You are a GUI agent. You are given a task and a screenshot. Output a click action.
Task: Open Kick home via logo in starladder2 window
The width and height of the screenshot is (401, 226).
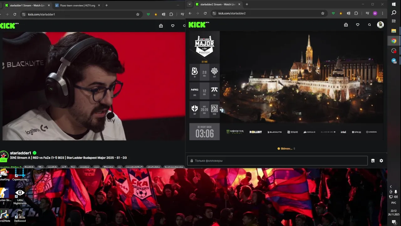tap(199, 25)
